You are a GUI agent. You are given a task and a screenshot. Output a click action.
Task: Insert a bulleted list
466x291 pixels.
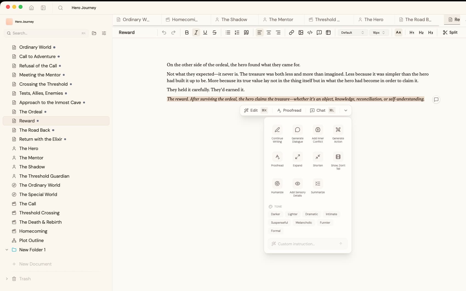[228, 32]
